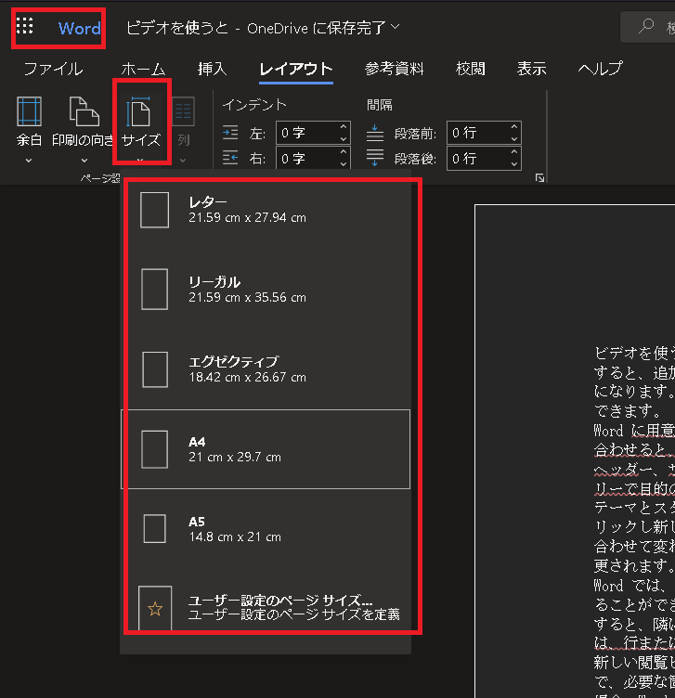Click the A5 page thumbnail icon

154,529
